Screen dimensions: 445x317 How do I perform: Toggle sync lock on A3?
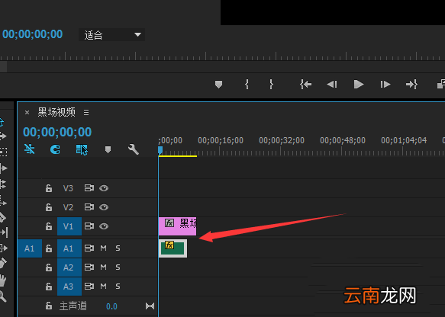pos(89,287)
